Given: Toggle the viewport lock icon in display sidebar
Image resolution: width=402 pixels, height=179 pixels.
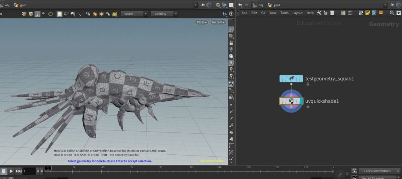Looking at the screenshot, I should [x=231, y=43].
